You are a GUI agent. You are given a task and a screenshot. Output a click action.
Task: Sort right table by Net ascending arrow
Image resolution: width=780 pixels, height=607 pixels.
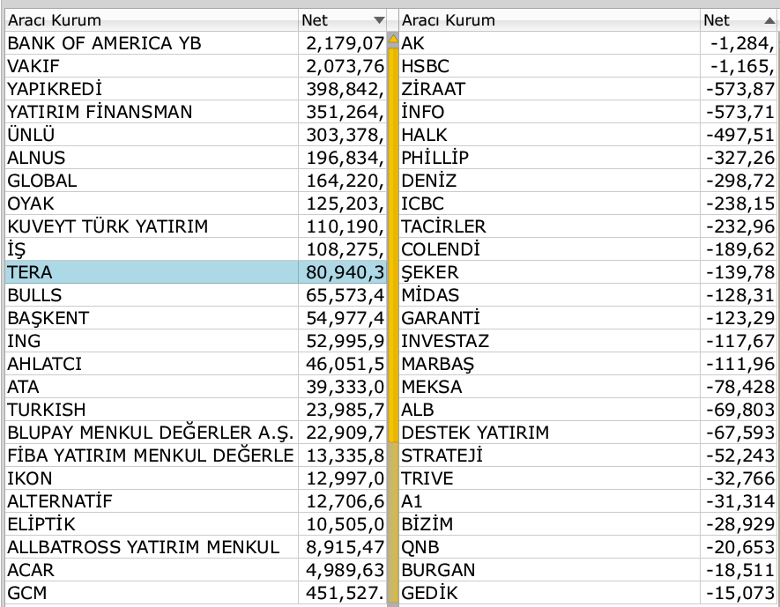pyautogui.click(x=769, y=20)
